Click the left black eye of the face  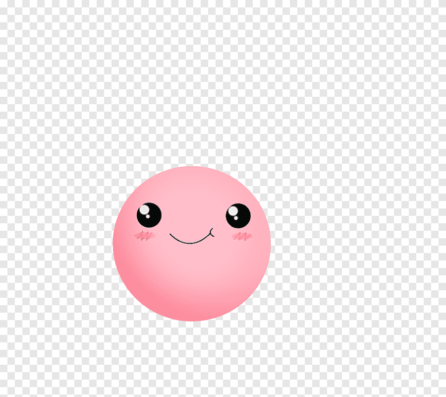(149, 215)
